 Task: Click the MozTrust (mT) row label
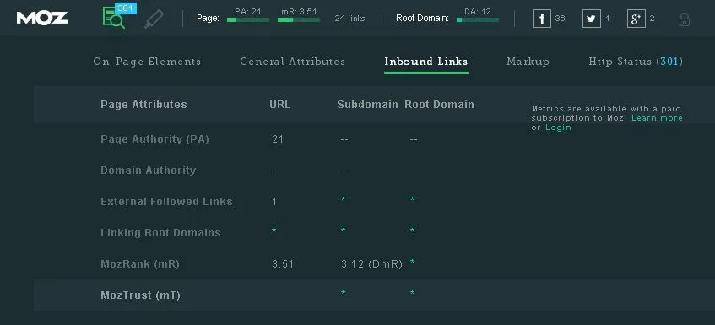(140, 295)
